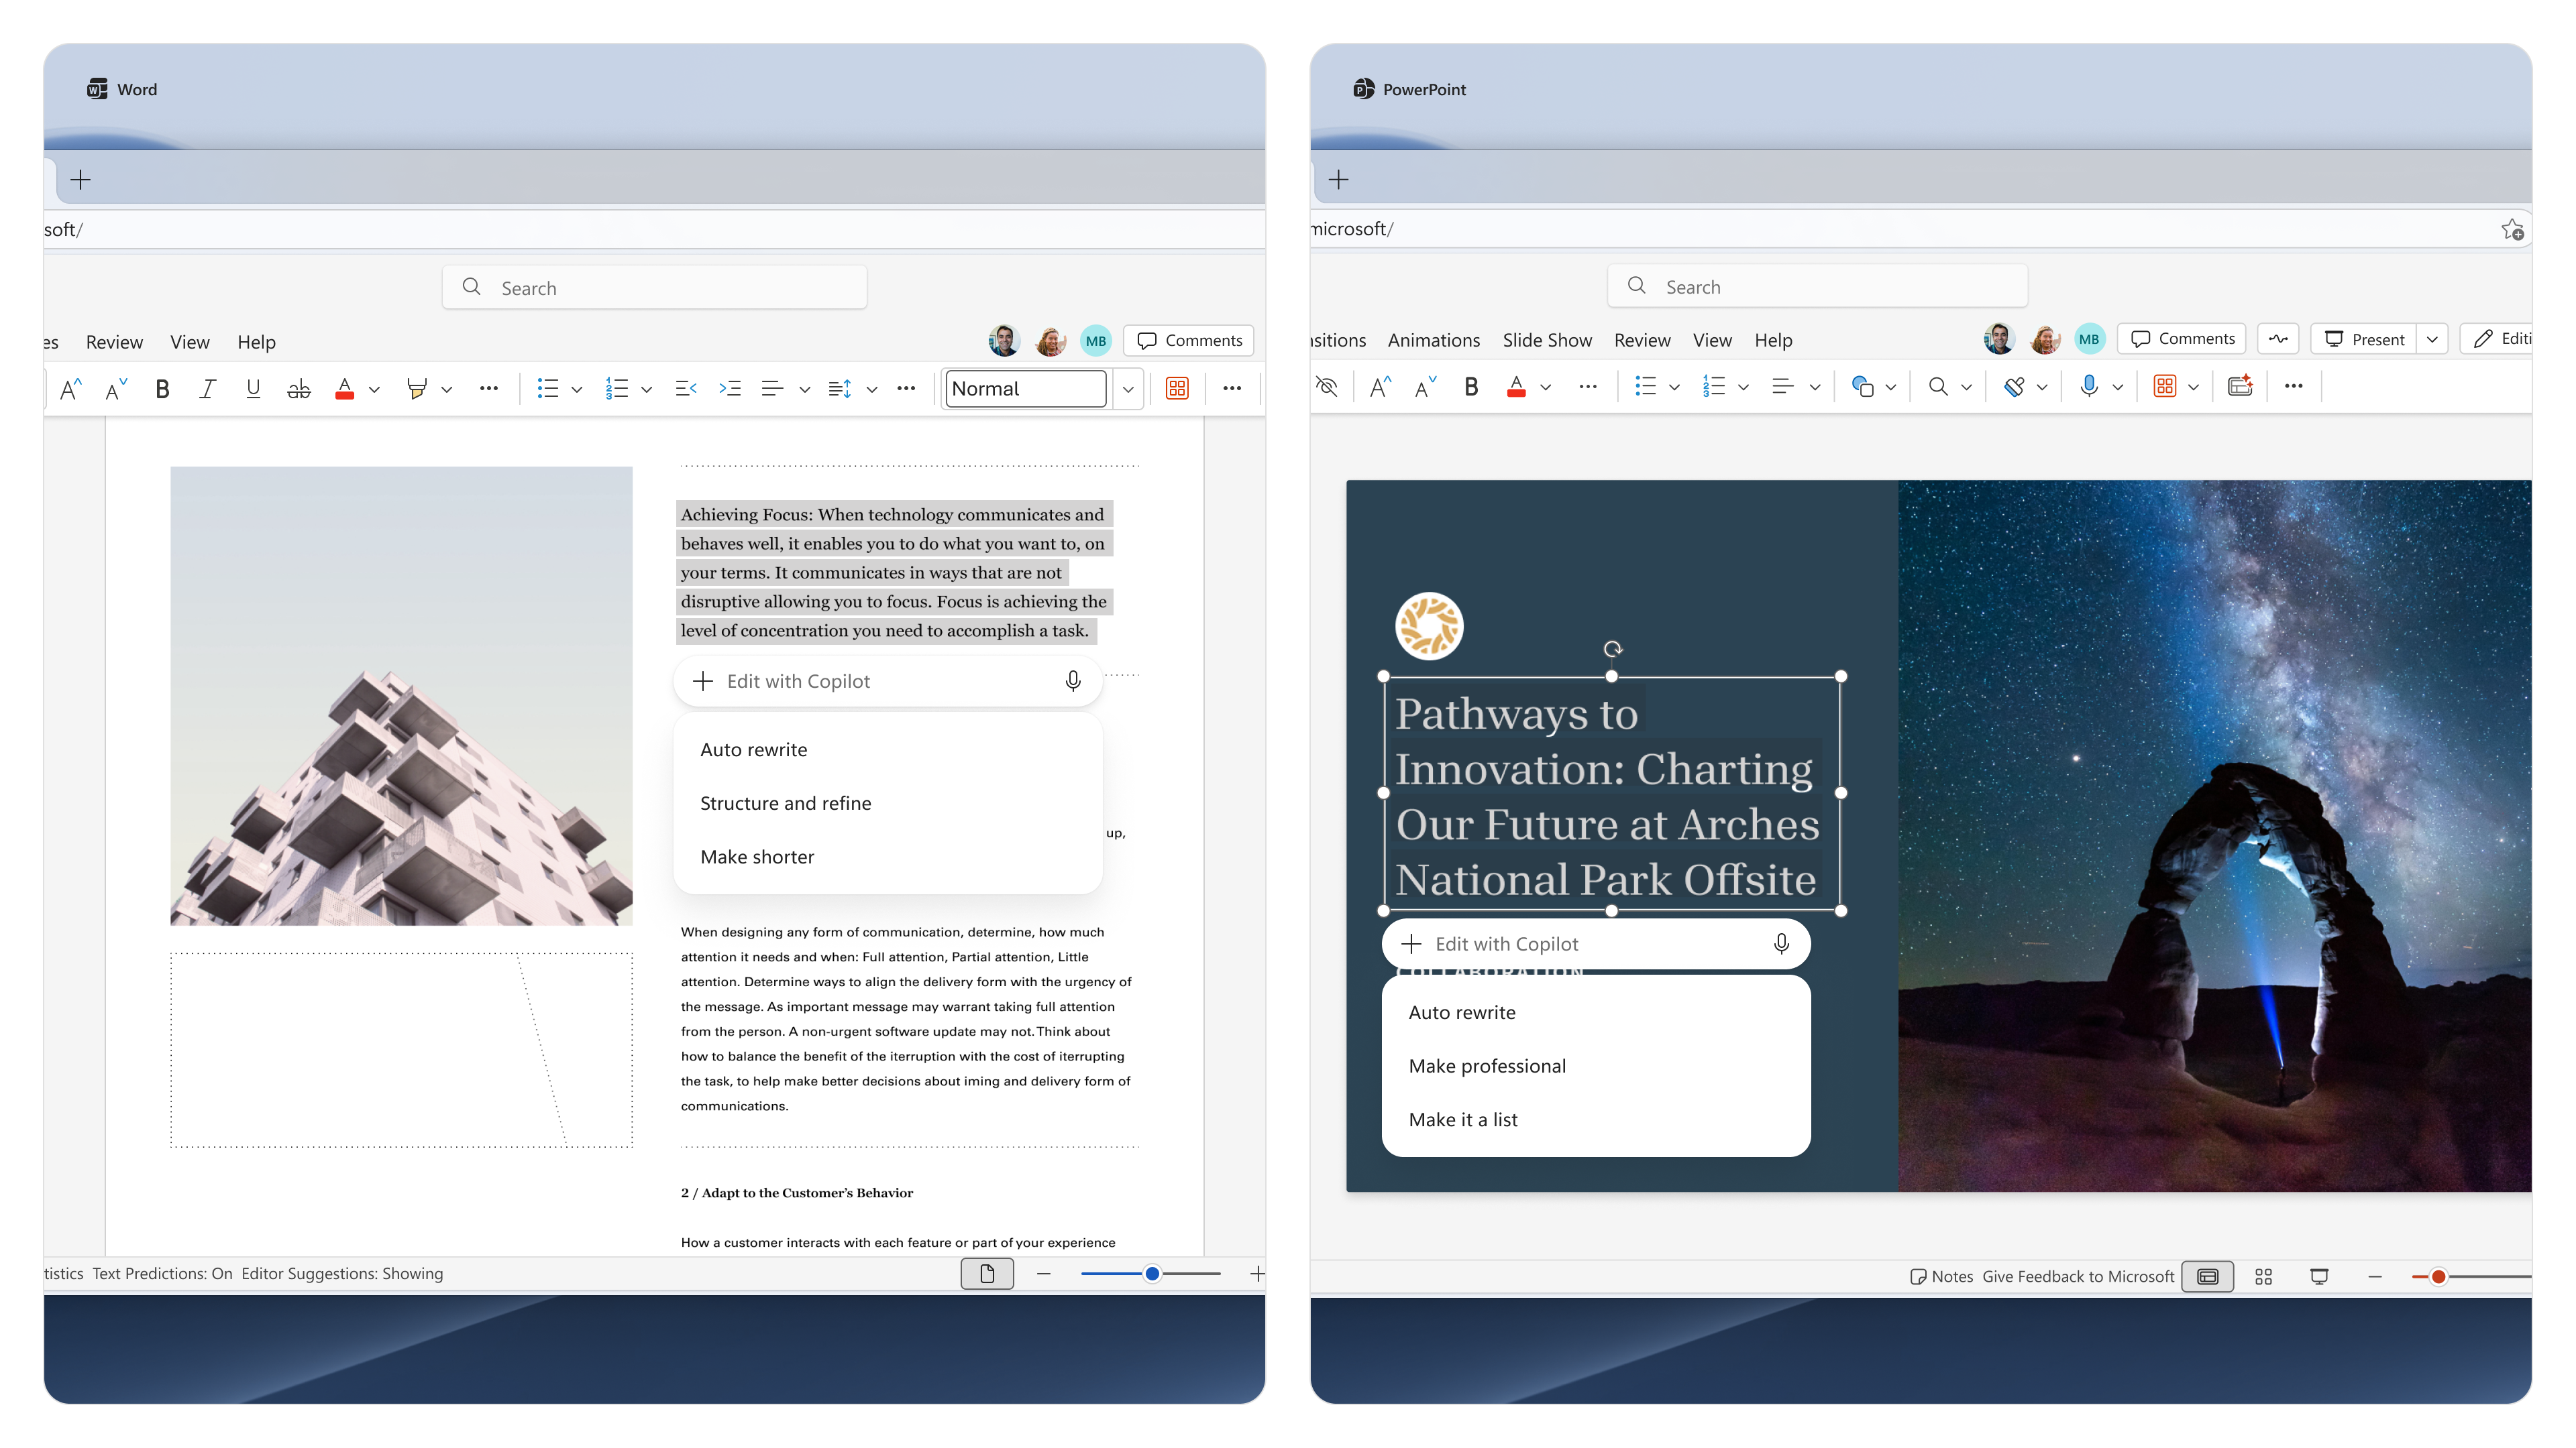
Task: Click the Edit with Copilot field in PowerPoint
Action: pyautogui.click(x=1596, y=945)
